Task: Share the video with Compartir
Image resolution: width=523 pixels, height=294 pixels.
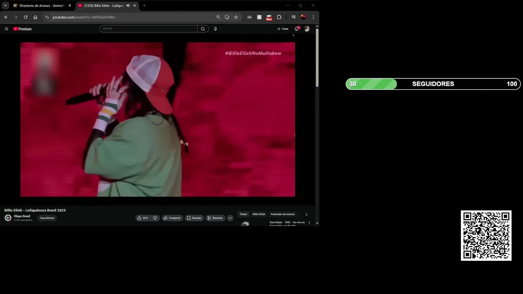Action: pyautogui.click(x=172, y=218)
